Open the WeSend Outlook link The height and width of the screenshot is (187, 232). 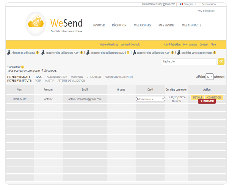click(130, 45)
